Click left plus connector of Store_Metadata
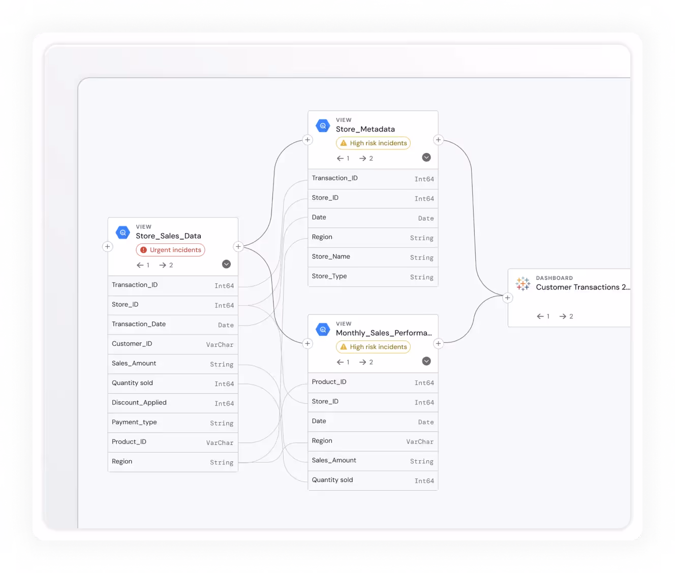Image resolution: width=675 pixels, height=573 pixels. click(x=308, y=140)
